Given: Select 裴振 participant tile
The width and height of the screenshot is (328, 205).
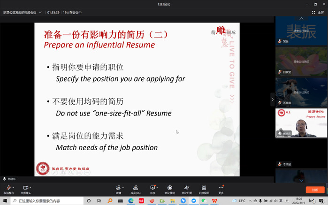Looking at the screenshot, I should point(301,30).
